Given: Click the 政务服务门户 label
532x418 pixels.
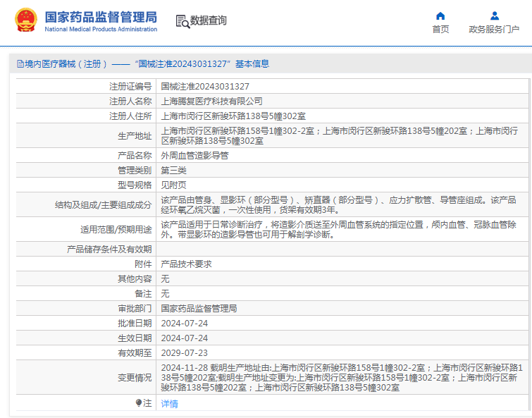Looking at the screenshot, I should 494,29.
